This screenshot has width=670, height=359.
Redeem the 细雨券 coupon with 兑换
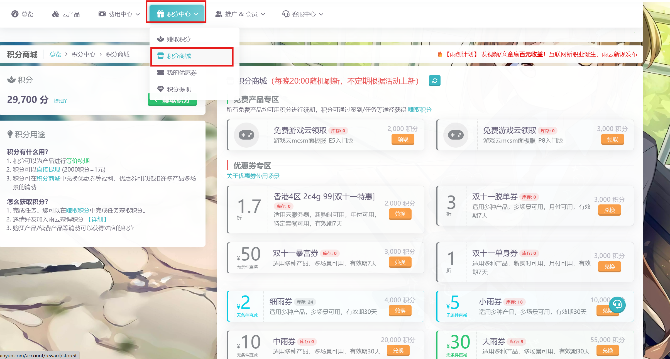pos(400,311)
